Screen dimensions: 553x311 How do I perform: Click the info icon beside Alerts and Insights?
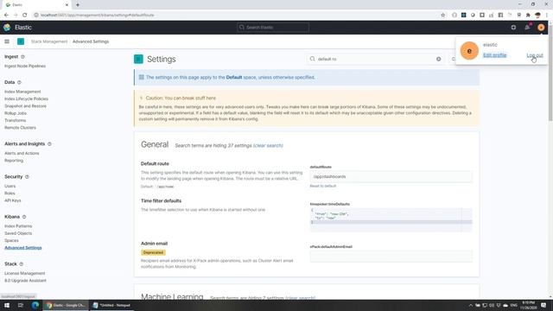[x=49, y=144]
